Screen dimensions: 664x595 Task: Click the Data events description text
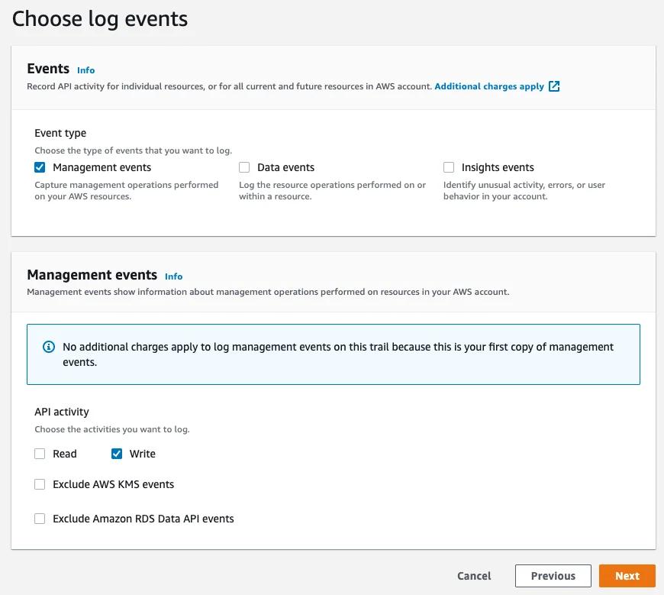(x=332, y=190)
